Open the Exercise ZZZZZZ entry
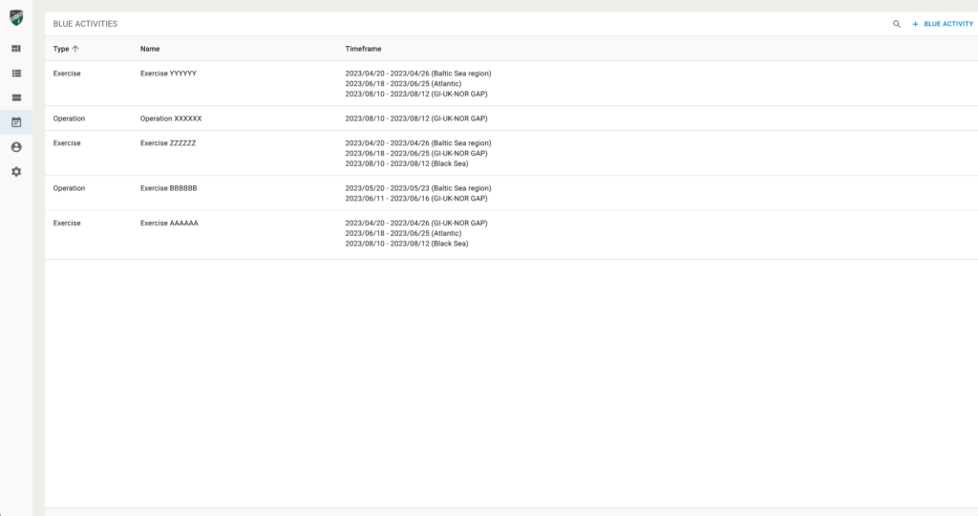This screenshot has width=978, height=516. click(x=168, y=143)
